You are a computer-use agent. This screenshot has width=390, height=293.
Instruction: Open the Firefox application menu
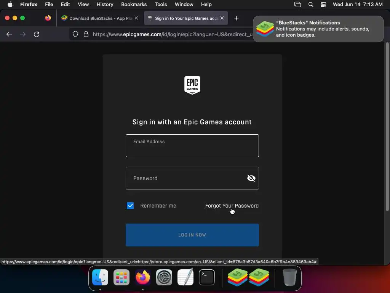coord(29,4)
